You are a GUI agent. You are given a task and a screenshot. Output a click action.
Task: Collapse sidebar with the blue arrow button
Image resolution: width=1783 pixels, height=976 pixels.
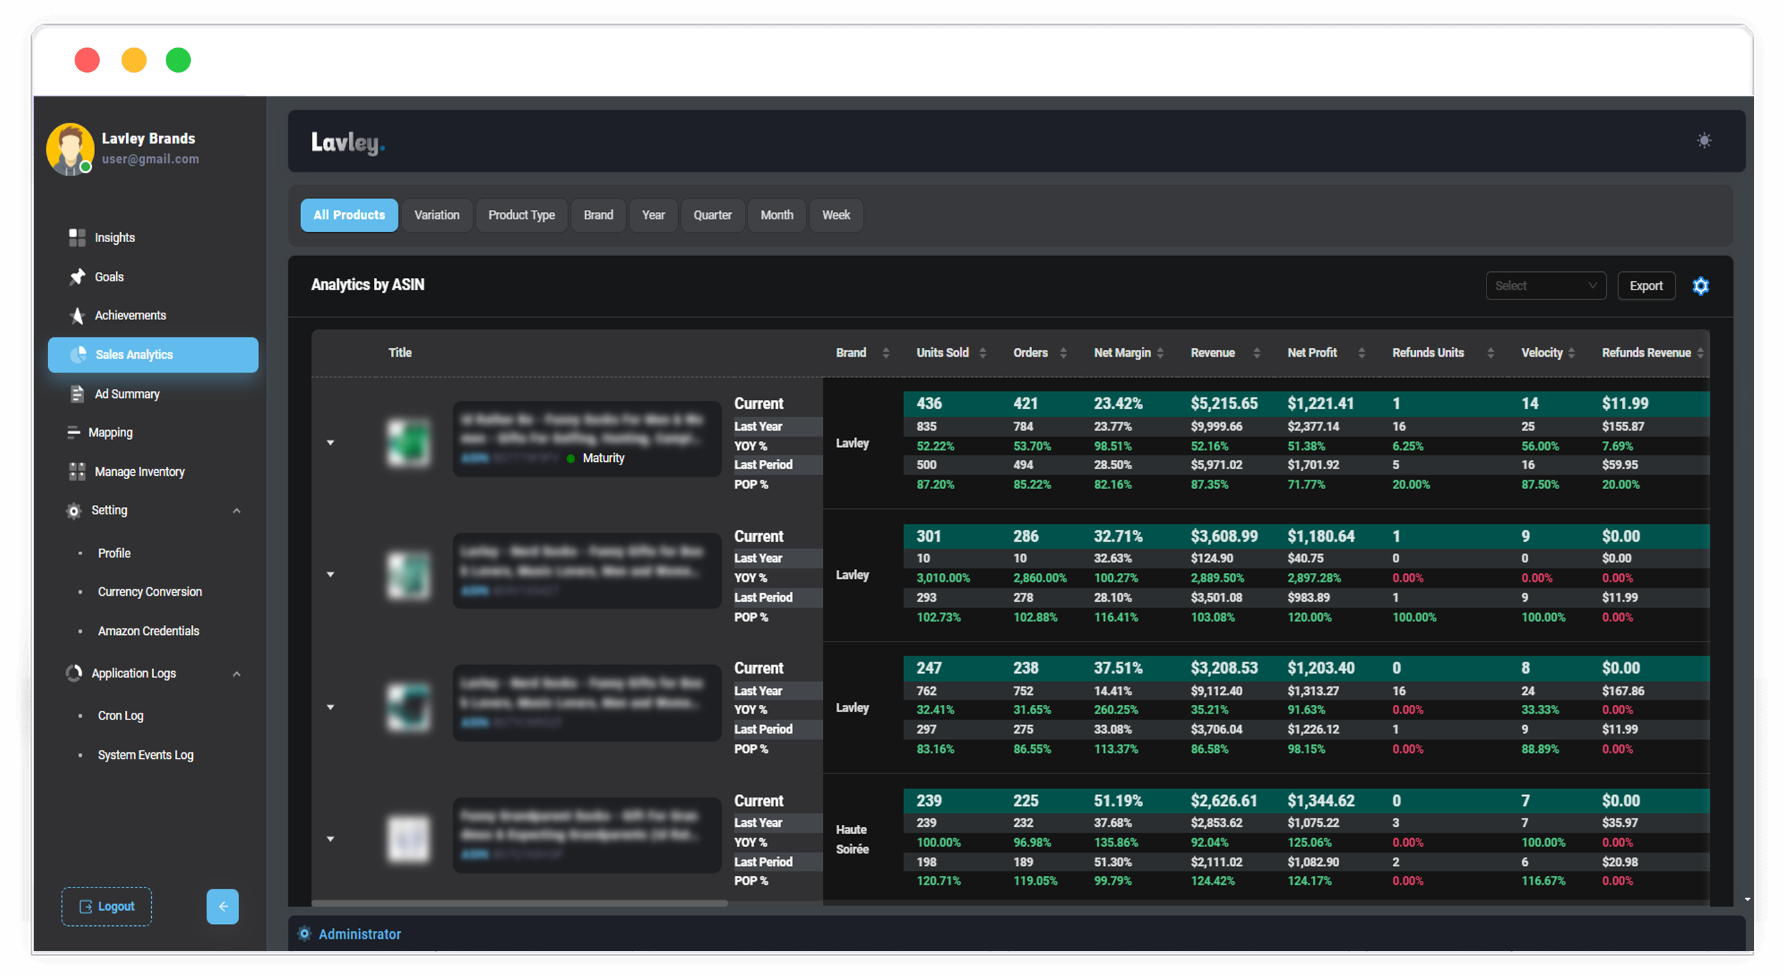point(222,905)
